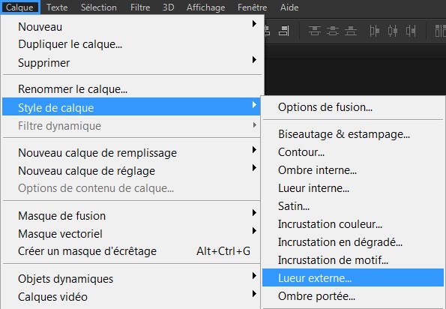The height and width of the screenshot is (309, 446).
Task: Choose Ombre portée… style
Action: click(353, 296)
